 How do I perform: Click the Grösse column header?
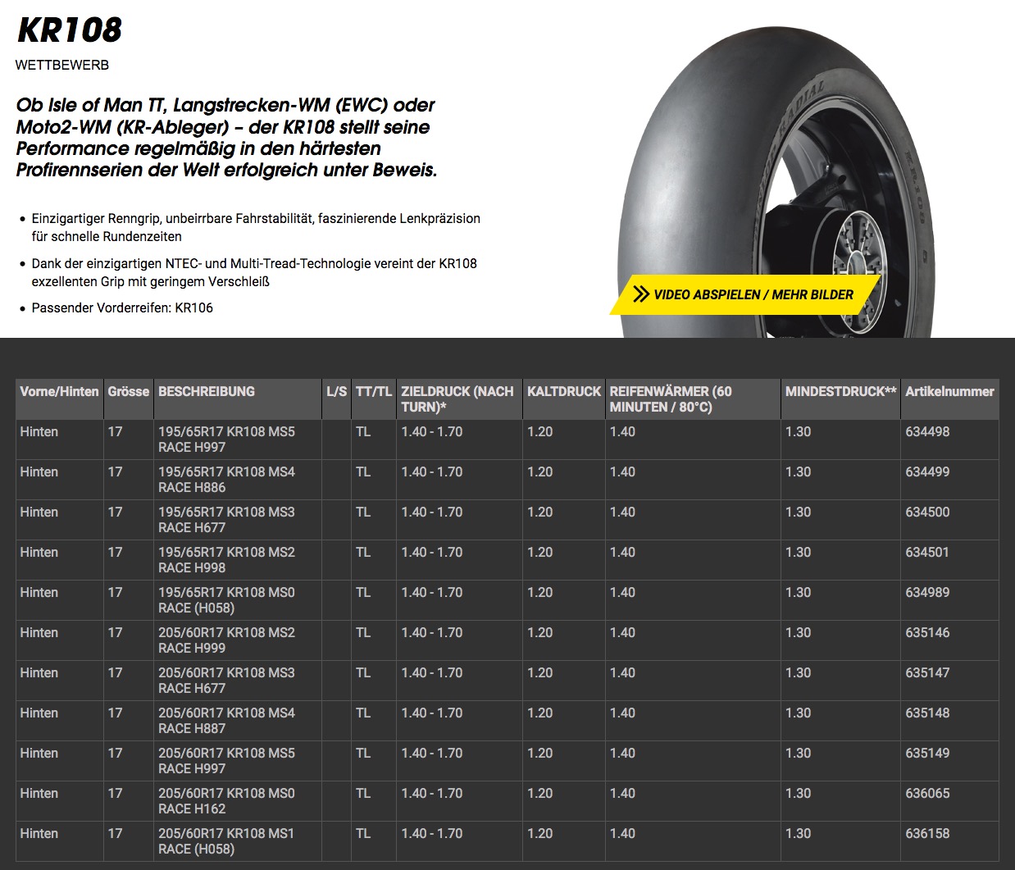click(129, 392)
